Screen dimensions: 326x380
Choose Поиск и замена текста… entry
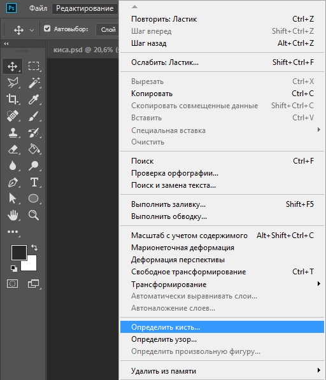(222, 185)
